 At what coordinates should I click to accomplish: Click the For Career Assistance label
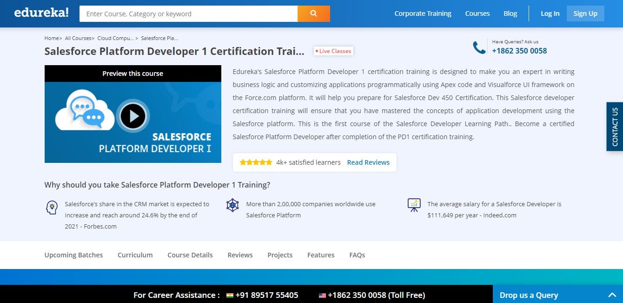[x=177, y=295]
